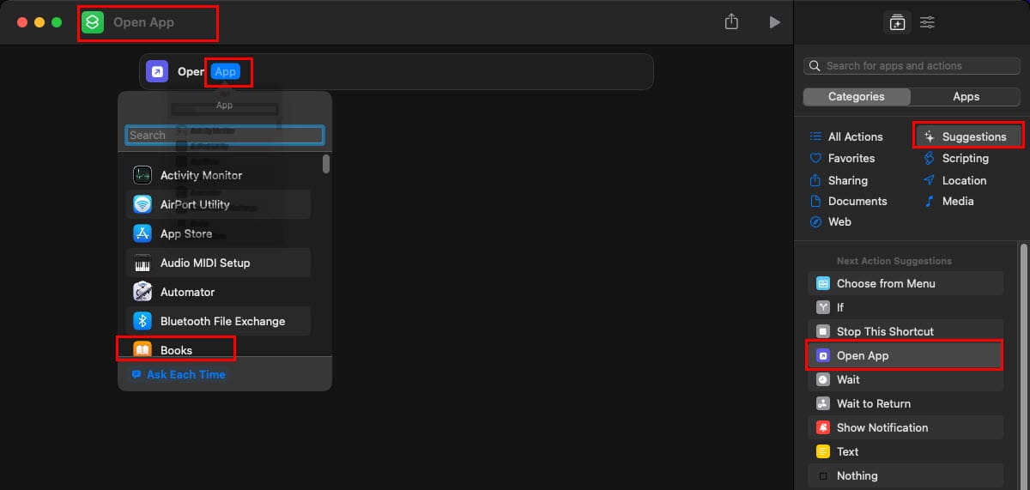Add the Choose from Menu action
This screenshot has height=490, width=1030.
[x=906, y=283]
